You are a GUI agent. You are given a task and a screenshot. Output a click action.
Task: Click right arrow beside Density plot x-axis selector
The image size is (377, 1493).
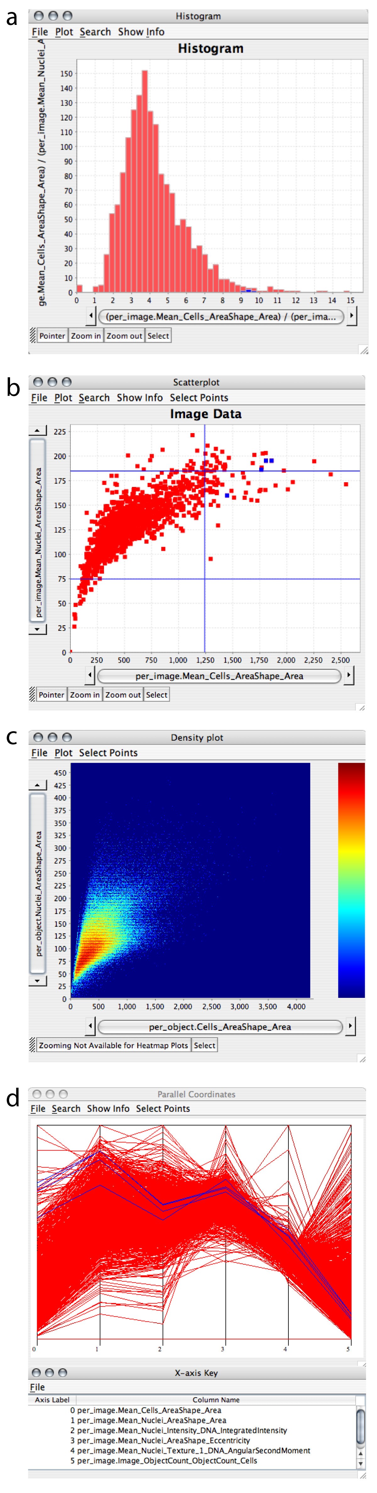[x=350, y=1026]
